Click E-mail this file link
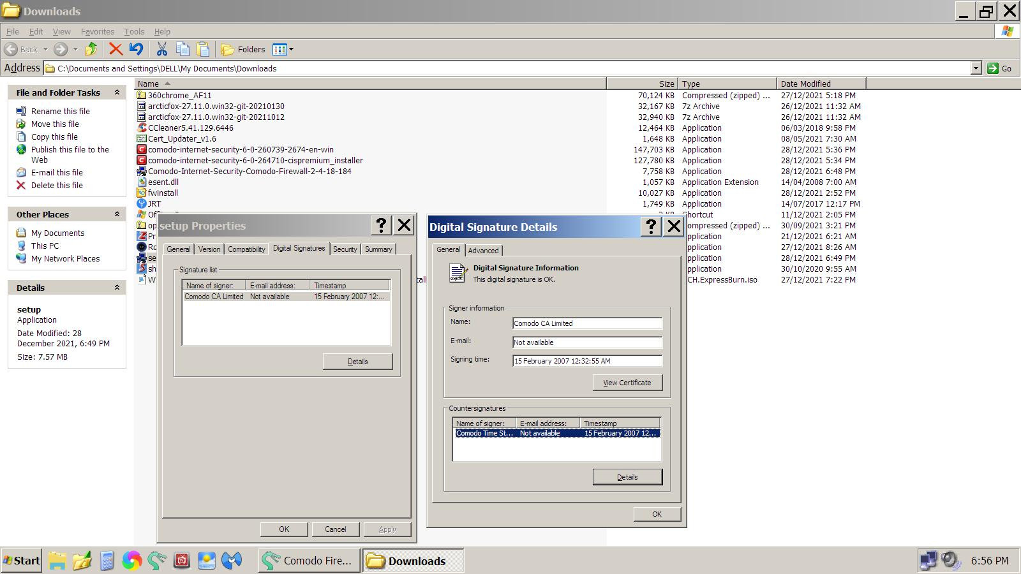Image resolution: width=1021 pixels, height=574 pixels. click(57, 172)
